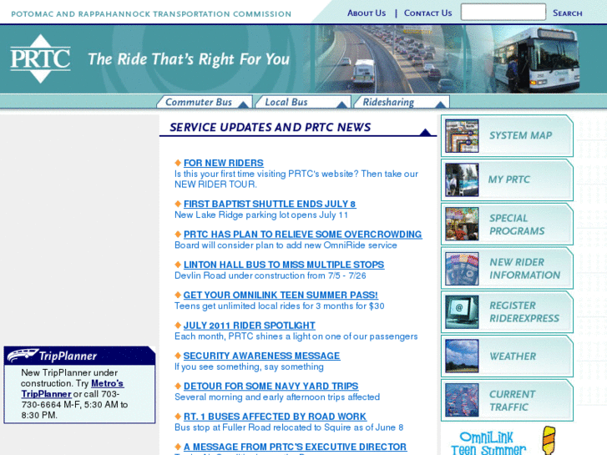Click orange bullet beside July 2011 Rider Spotlight
Viewport: 607px width, 455px height.
pyautogui.click(x=178, y=326)
